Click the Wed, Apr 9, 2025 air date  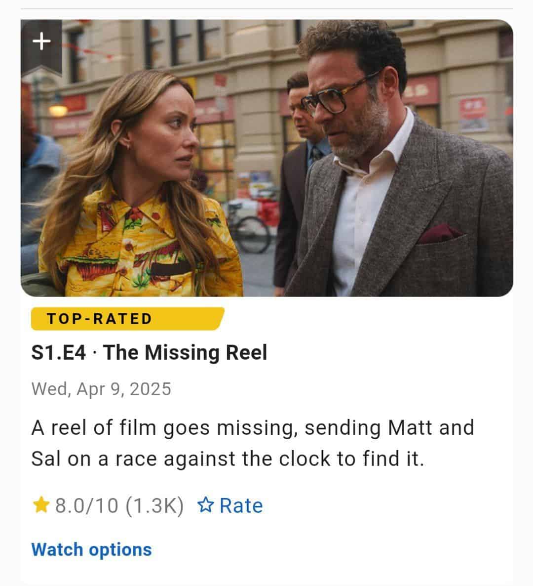[x=102, y=389]
